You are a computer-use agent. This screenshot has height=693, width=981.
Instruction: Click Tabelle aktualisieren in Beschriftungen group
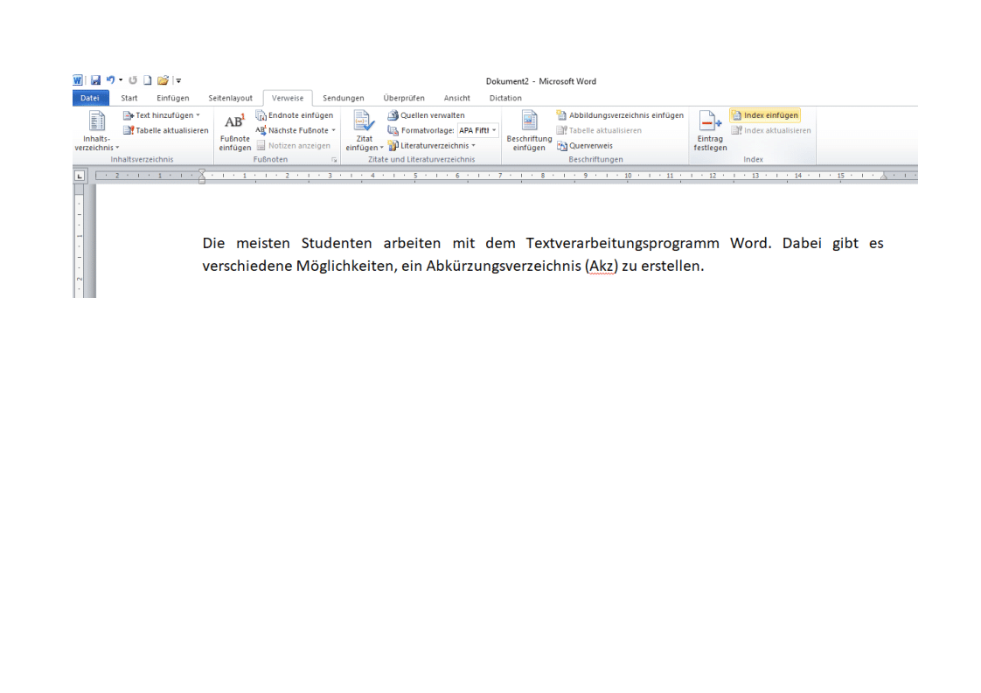point(599,131)
